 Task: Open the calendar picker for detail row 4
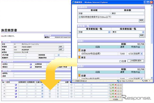(x=16, y=94)
